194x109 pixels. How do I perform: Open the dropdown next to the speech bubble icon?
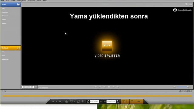pyautogui.click(x=75, y=101)
